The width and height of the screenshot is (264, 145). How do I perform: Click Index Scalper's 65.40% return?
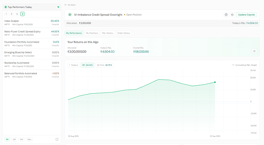[x=55, y=21]
